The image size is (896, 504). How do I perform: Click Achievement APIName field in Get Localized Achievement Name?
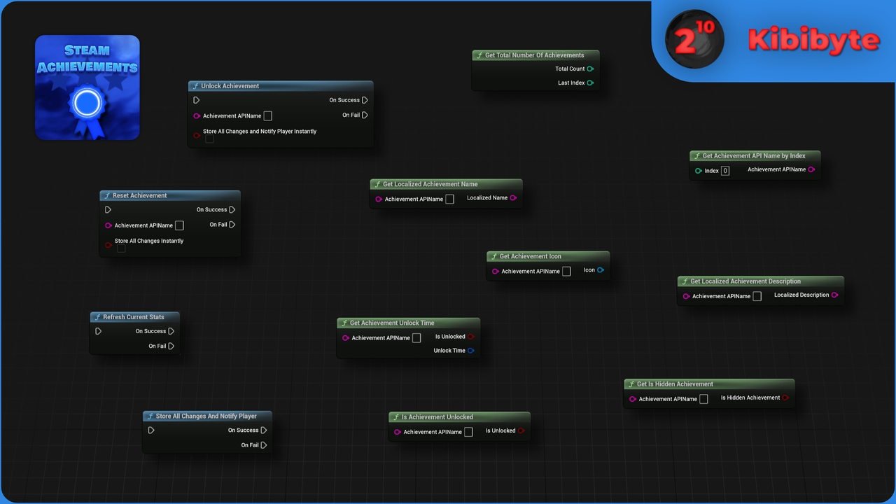click(x=449, y=199)
